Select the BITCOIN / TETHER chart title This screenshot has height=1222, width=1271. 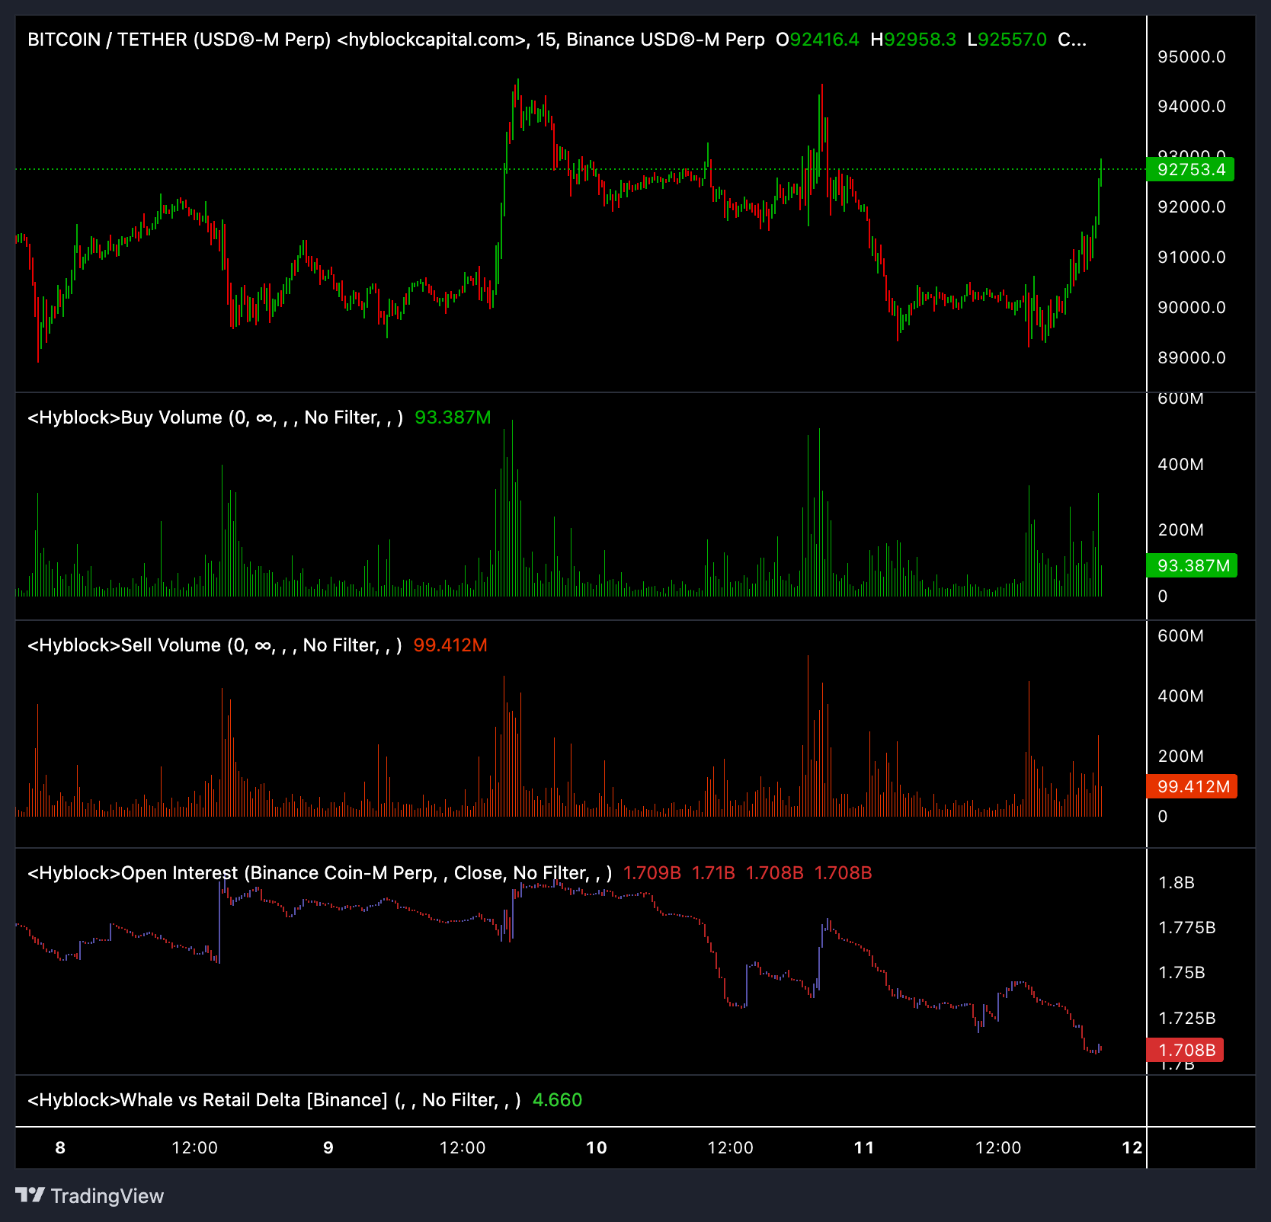(x=396, y=40)
